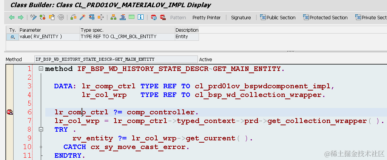Click returning parameter type icon for RV_ENTITY

pos(12,37)
